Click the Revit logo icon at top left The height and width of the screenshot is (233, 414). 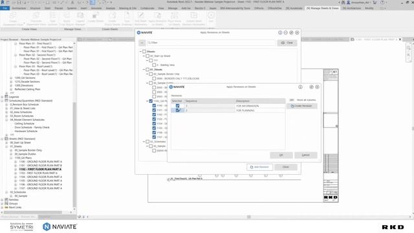(x=3, y=2)
